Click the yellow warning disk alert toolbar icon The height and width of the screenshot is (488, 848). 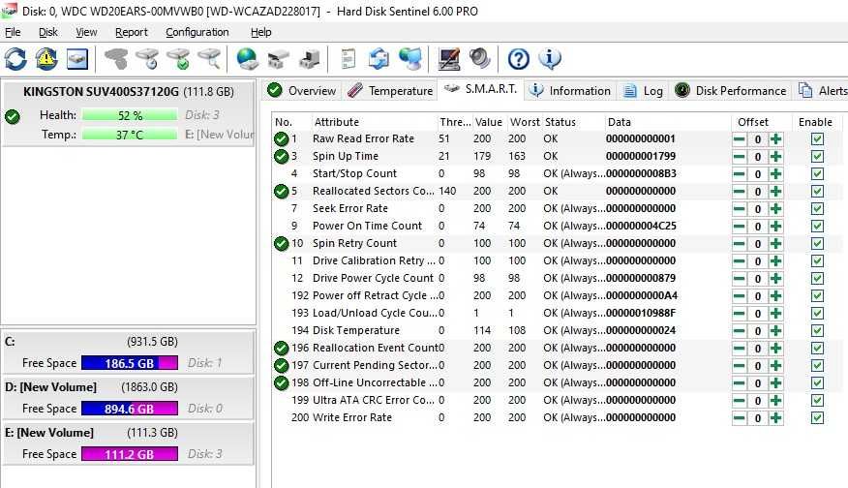point(46,59)
